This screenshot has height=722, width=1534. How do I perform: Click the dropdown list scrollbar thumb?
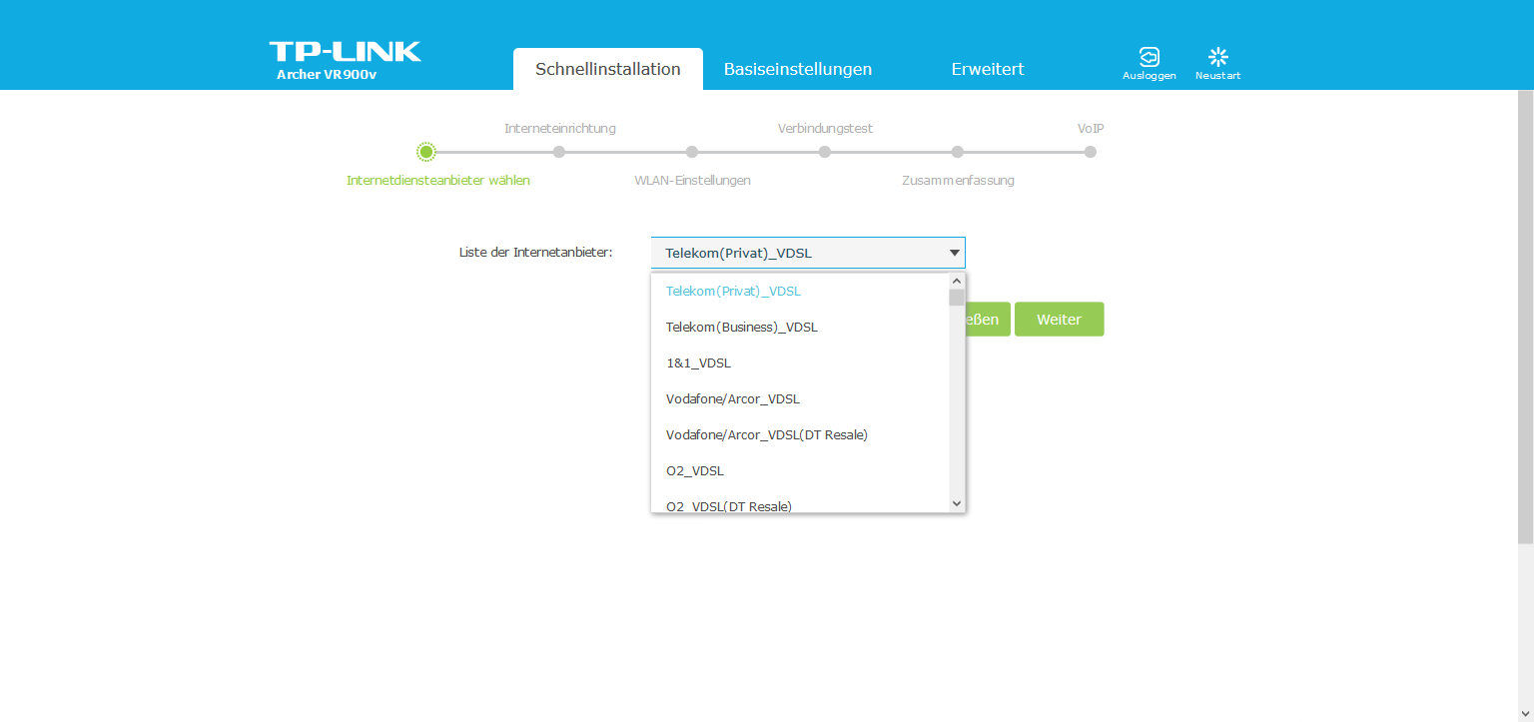click(x=957, y=298)
